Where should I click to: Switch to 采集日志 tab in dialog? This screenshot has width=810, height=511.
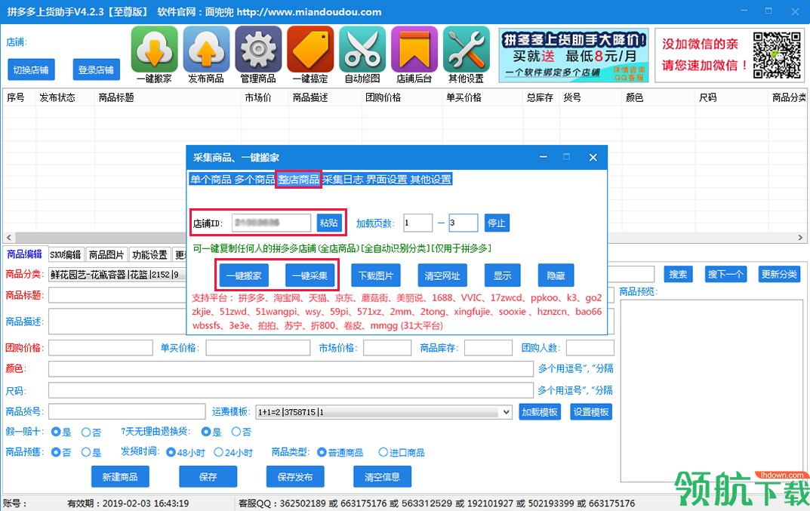coord(343,180)
